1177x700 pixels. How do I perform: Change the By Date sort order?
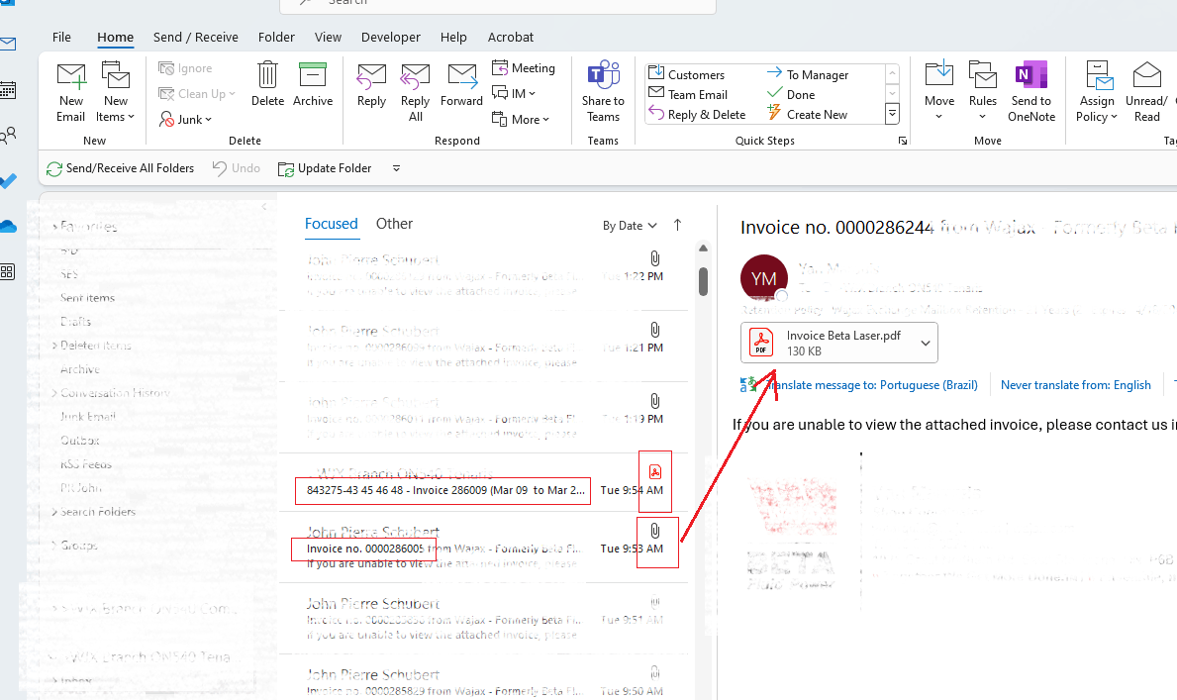630,226
